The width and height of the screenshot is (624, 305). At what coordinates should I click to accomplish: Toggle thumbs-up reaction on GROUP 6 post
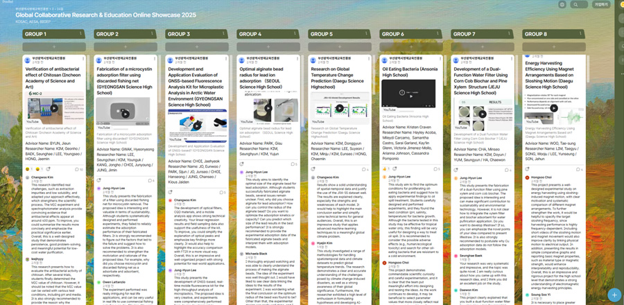[385, 168]
